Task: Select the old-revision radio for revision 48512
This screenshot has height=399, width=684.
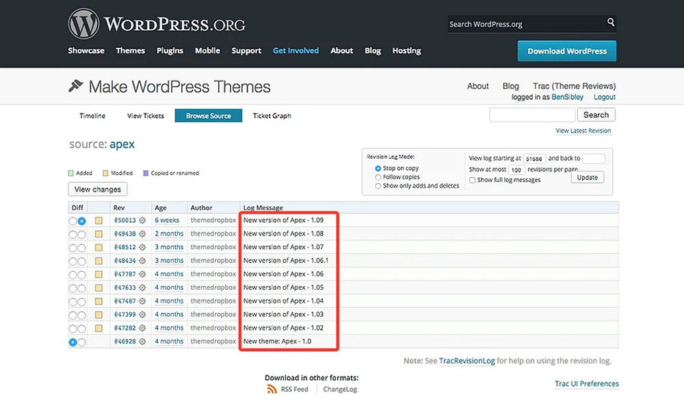Action: click(73, 248)
